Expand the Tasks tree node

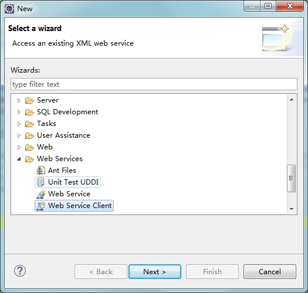(x=19, y=124)
